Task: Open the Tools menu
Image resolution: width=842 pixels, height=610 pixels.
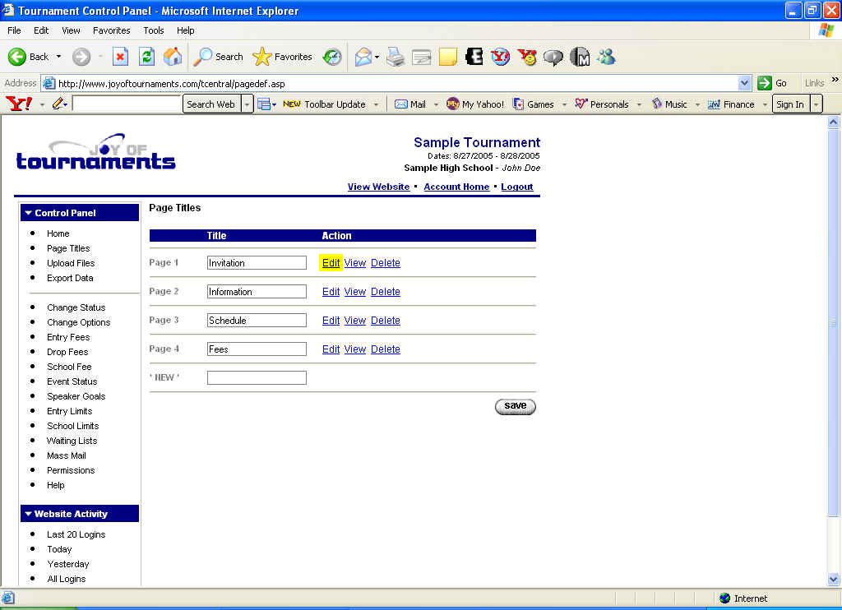Action: (153, 30)
